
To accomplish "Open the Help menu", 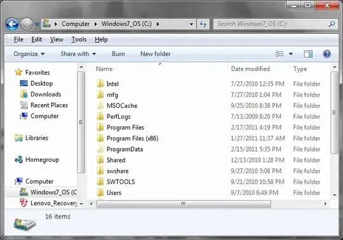I will [101, 39].
